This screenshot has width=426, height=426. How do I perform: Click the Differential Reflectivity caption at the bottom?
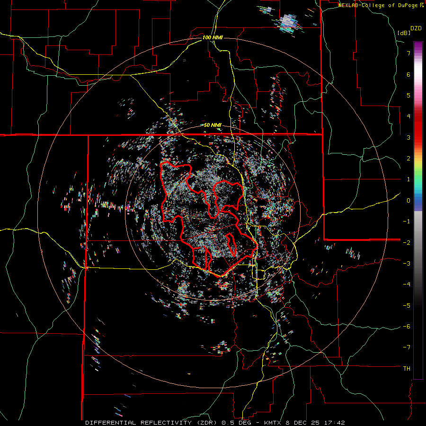(x=215, y=423)
